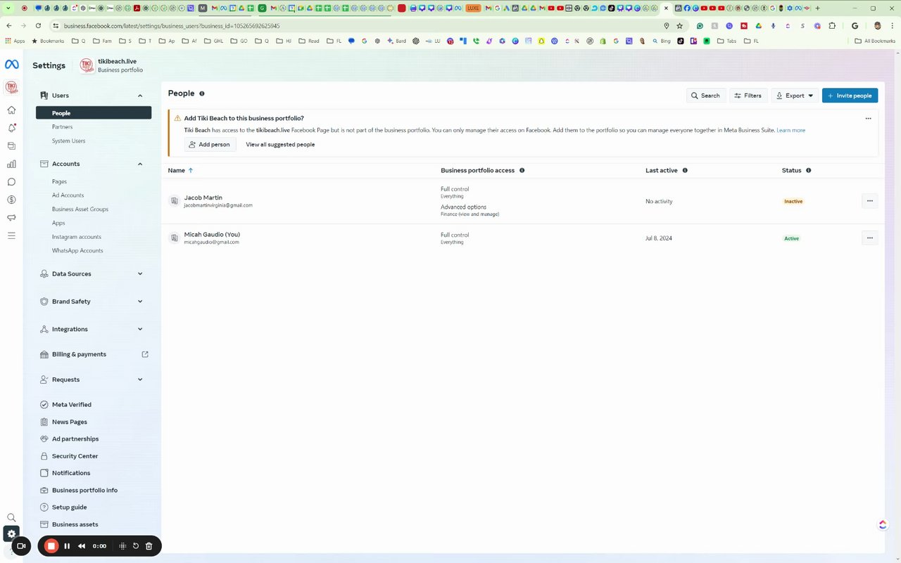Click info icon beside Status column

[808, 171]
